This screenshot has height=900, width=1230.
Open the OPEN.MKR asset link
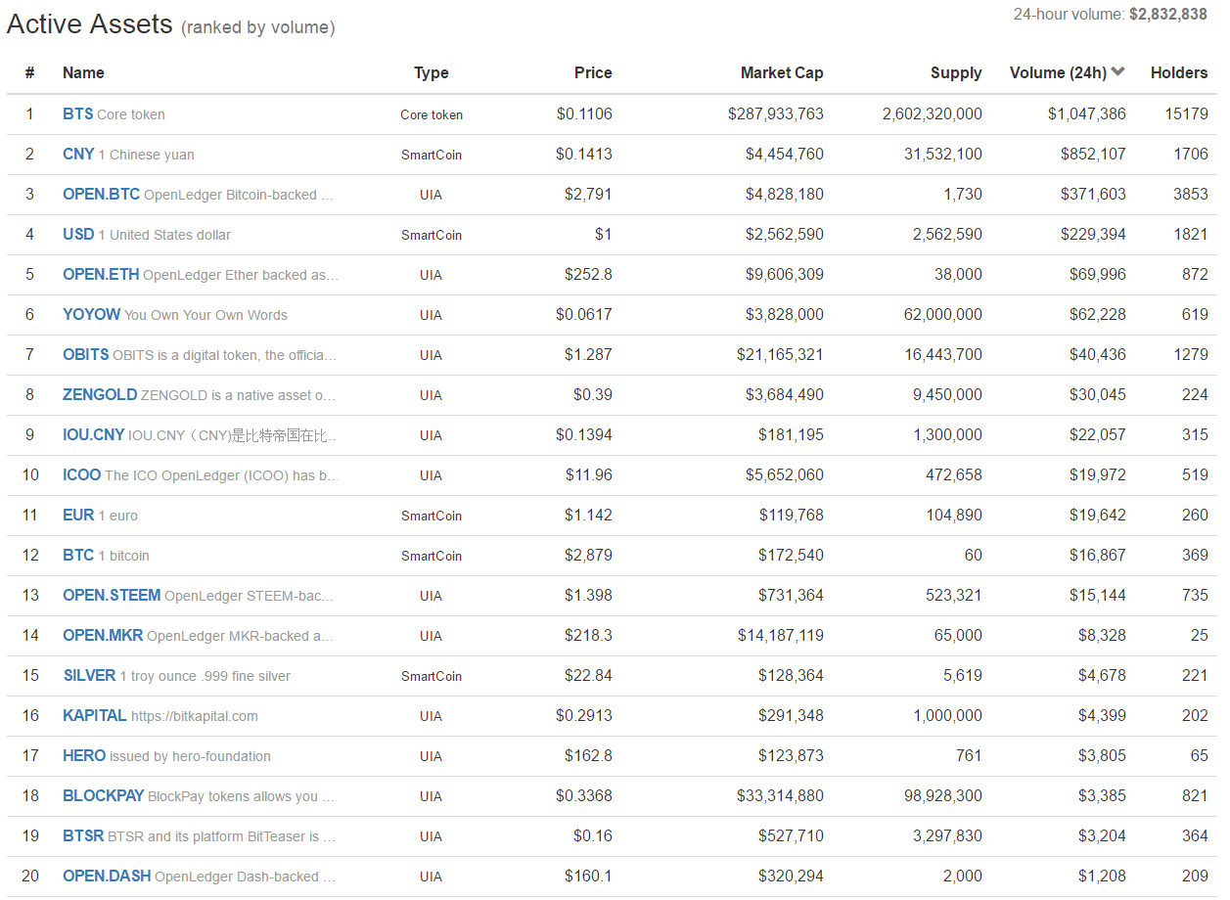[103, 636]
